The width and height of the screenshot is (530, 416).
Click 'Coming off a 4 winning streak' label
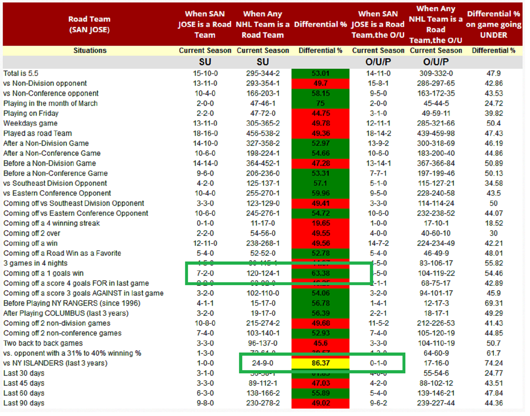point(51,223)
